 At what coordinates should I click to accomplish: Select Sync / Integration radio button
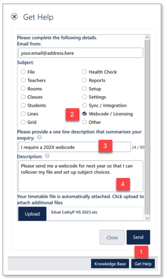85,105
